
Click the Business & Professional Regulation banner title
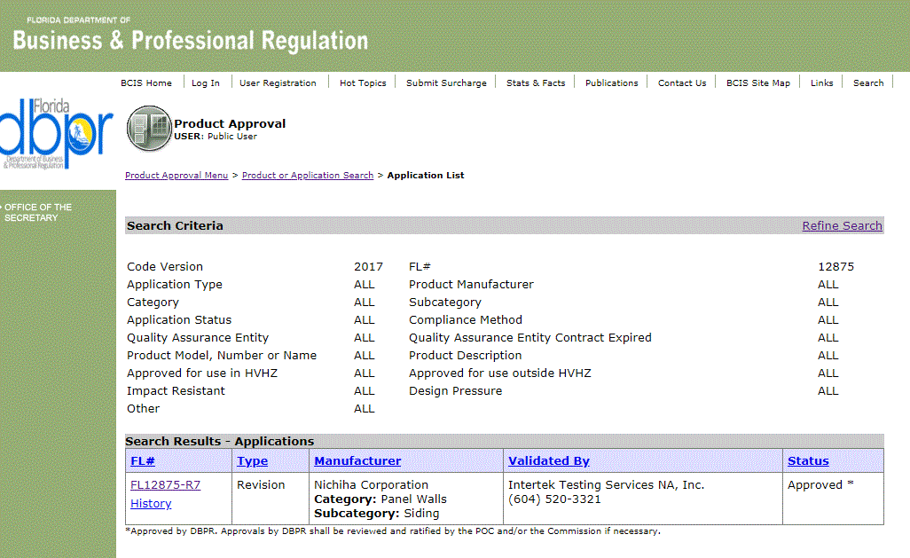191,41
